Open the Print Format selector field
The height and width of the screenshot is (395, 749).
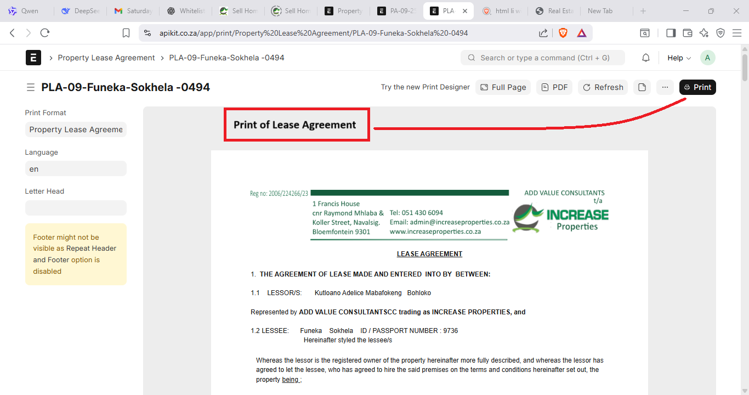point(76,129)
